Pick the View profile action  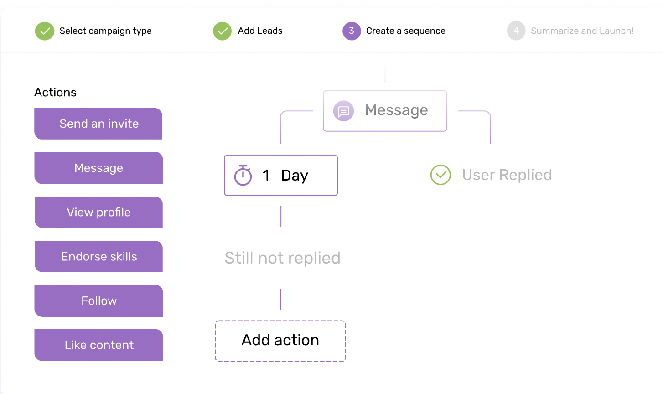click(x=98, y=212)
